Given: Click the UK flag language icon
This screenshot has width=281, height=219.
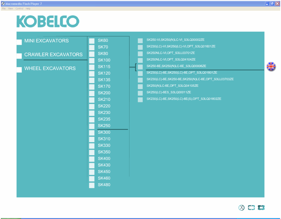Looking at the screenshot, I should 271,67.
